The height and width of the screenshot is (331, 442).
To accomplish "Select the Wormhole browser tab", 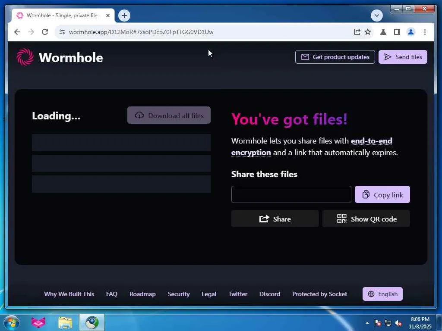I will pos(63,16).
